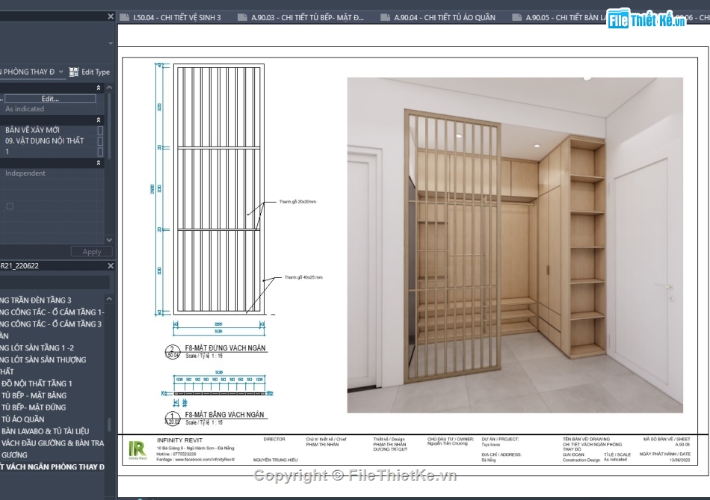Collapse the top Properties section with double-chevron
Screen dimensions: 710x500
(99, 87)
